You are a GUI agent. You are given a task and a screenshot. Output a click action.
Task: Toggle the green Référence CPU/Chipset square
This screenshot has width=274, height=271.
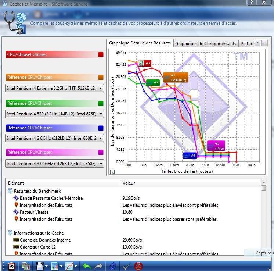[x=101, y=103]
